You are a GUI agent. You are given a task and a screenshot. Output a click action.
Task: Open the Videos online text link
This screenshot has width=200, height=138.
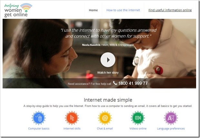[138, 129]
